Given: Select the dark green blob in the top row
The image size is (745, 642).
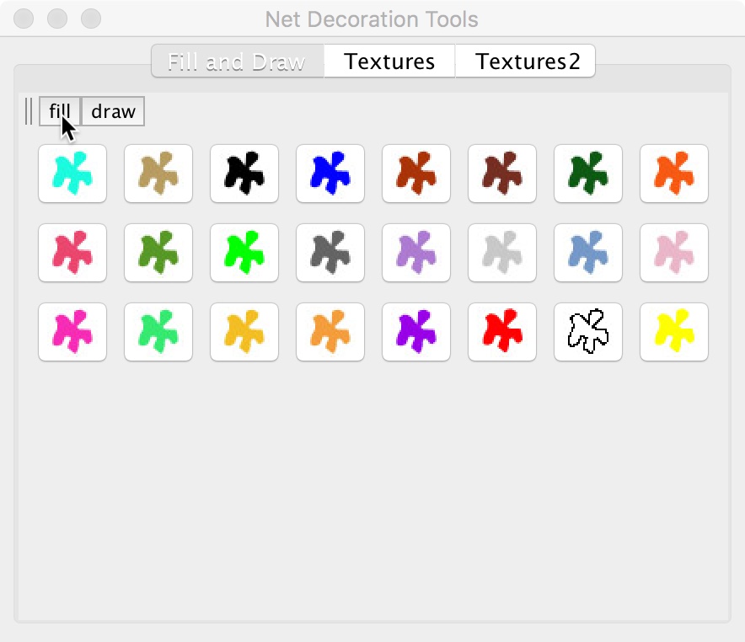Looking at the screenshot, I should coord(588,174).
